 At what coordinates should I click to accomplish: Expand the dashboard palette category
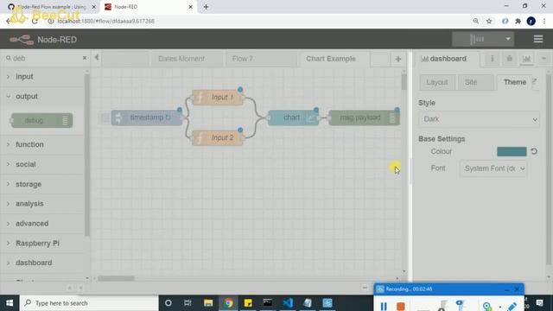pyautogui.click(x=42, y=263)
